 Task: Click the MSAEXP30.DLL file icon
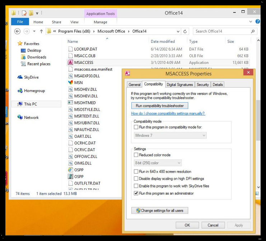click(x=70, y=76)
